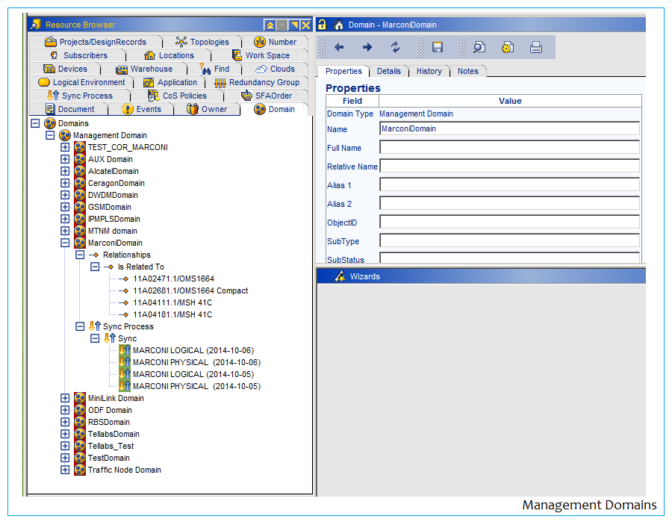Click the double up-arrow button in Resource Browser header
Viewport: 672px width, 522px height.
click(x=270, y=25)
